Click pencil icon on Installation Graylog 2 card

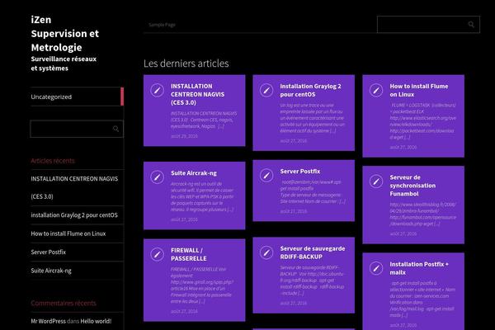[266, 90]
